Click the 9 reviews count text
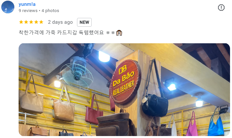Screen dimensions: 232x138 tap(28, 11)
